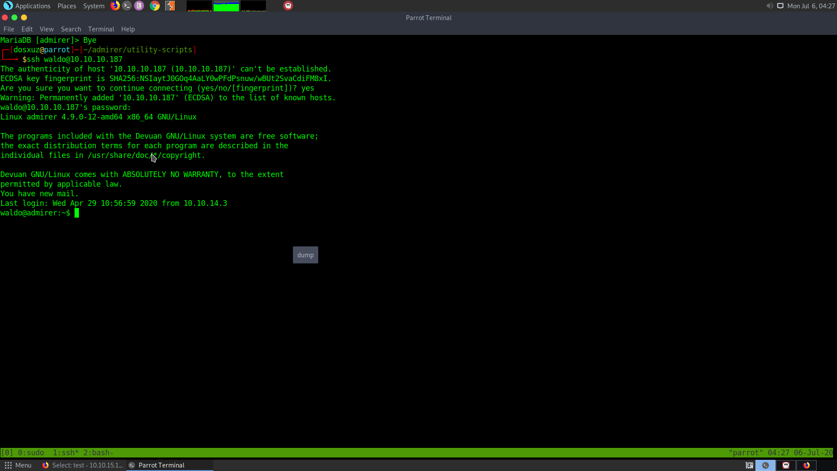This screenshot has width=837, height=471.
Task: Launch Google Chrome from top panel
Action: [x=155, y=6]
